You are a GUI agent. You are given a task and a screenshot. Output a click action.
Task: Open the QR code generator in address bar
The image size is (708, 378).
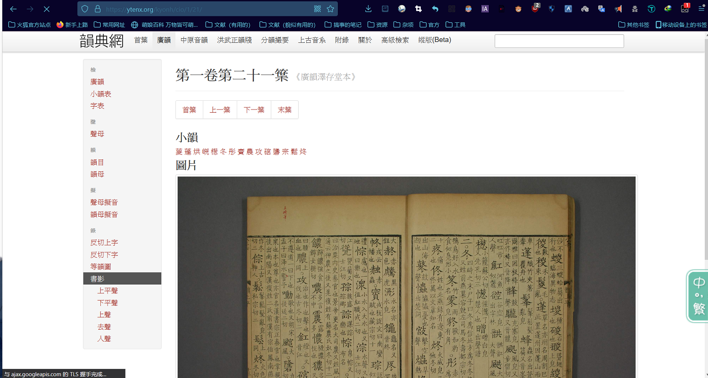(x=317, y=9)
